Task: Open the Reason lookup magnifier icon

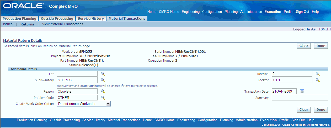Action: 103,91
